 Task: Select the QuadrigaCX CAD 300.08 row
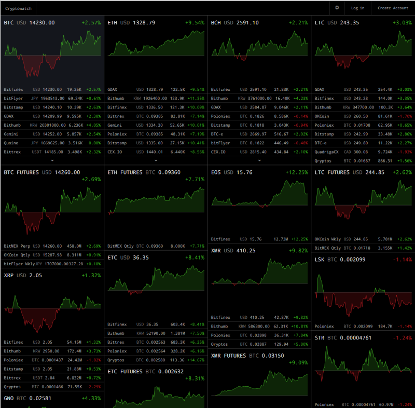point(363,152)
